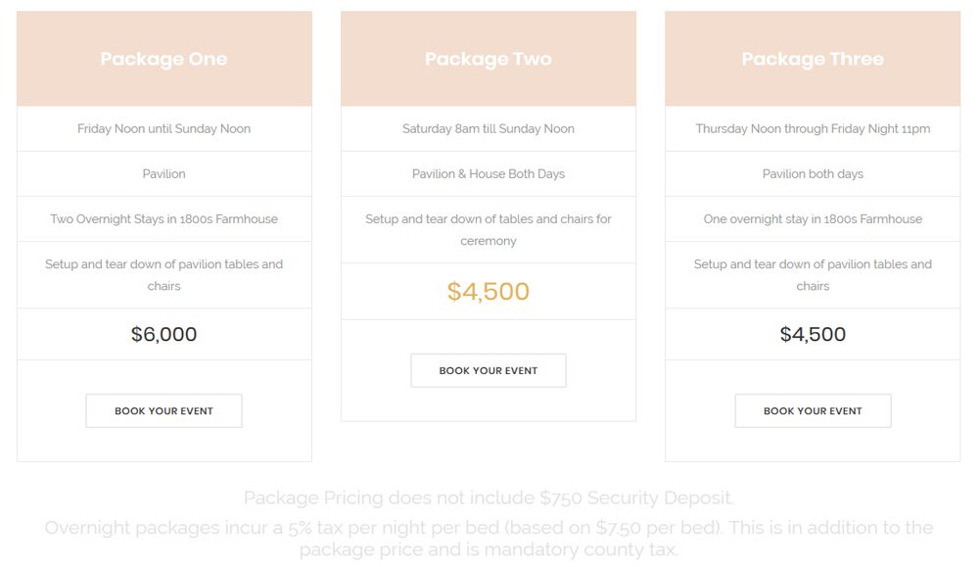Click the $6,000 price in Package One
The image size is (979, 567).
coord(163,334)
